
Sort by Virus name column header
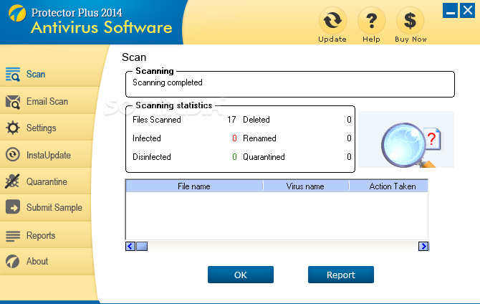coord(305,186)
